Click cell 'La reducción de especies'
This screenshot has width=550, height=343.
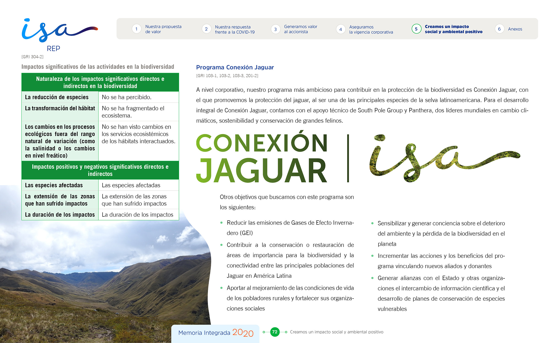click(x=60, y=97)
